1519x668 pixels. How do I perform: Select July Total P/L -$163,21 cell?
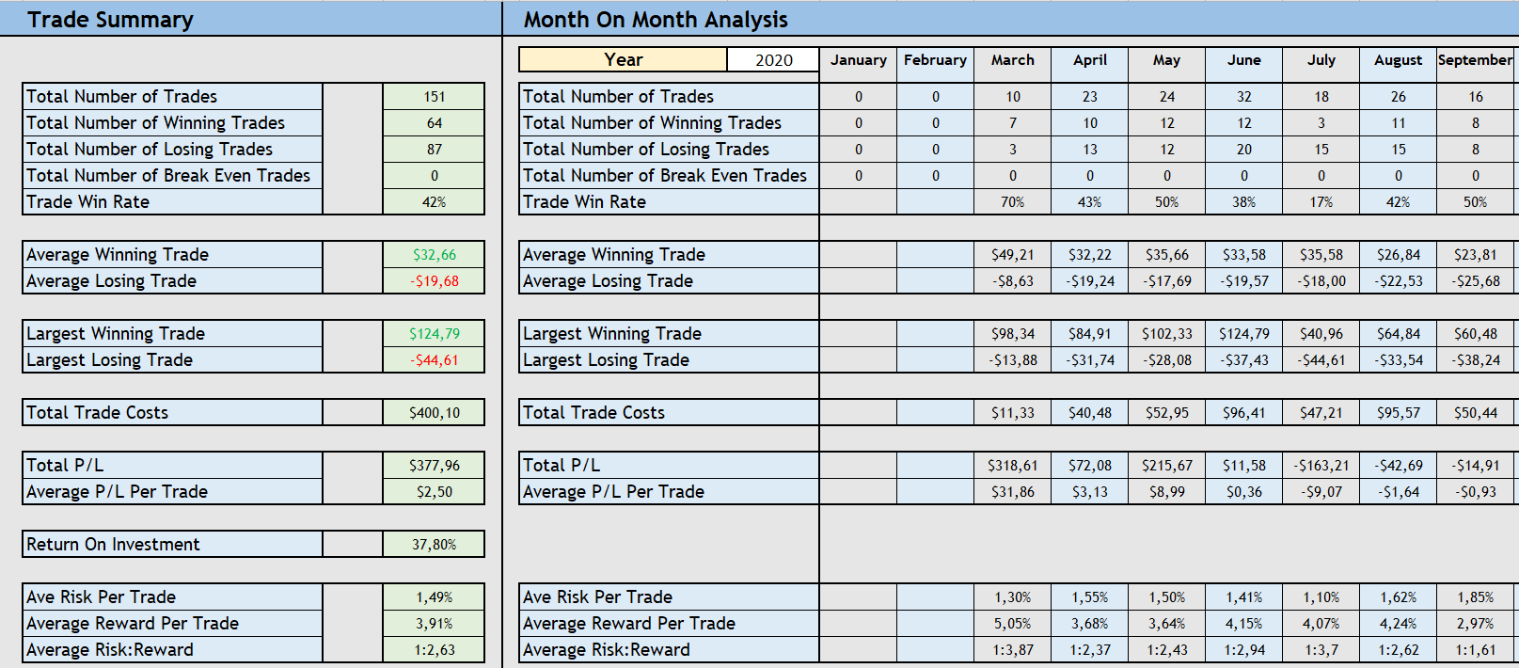[1321, 465]
